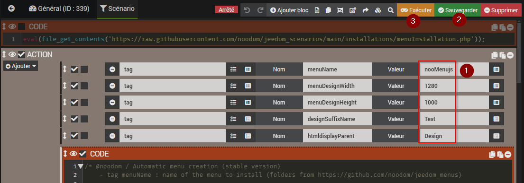Click the Sauvegarder button
Image resolution: width=524 pixels, height=183 pixels.
[458, 10]
